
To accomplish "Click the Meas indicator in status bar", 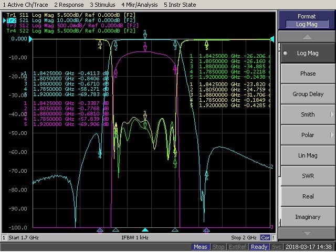I will [x=200, y=247].
